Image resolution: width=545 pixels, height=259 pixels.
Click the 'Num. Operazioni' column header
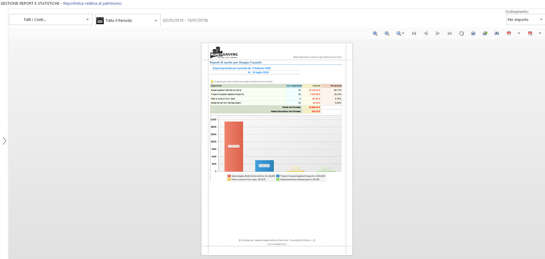pyautogui.click(x=294, y=86)
